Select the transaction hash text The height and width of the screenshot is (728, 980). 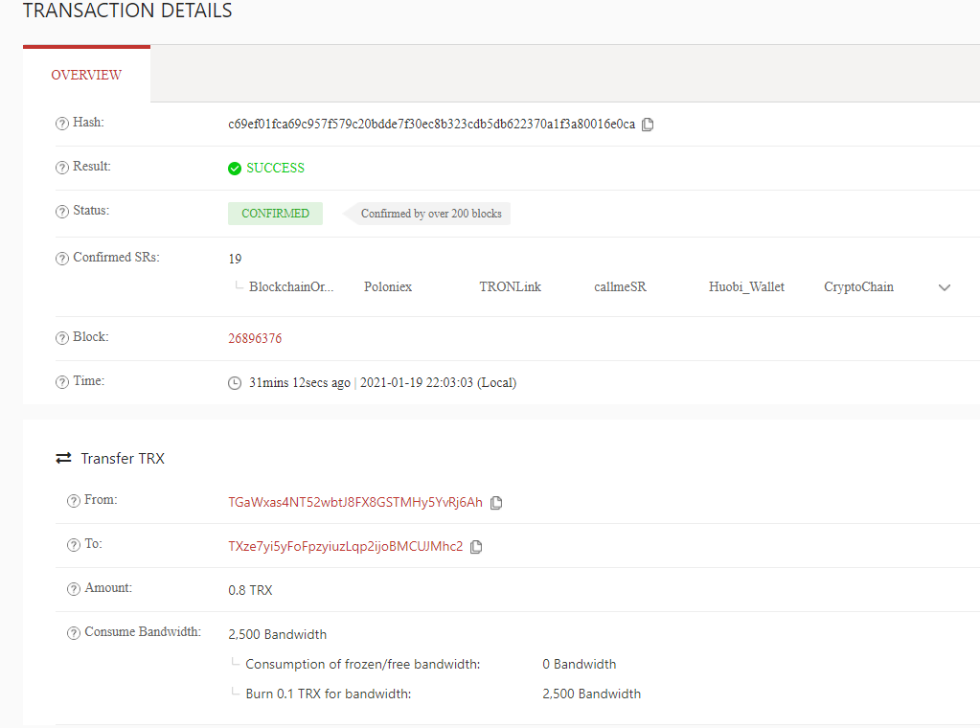tap(431, 124)
